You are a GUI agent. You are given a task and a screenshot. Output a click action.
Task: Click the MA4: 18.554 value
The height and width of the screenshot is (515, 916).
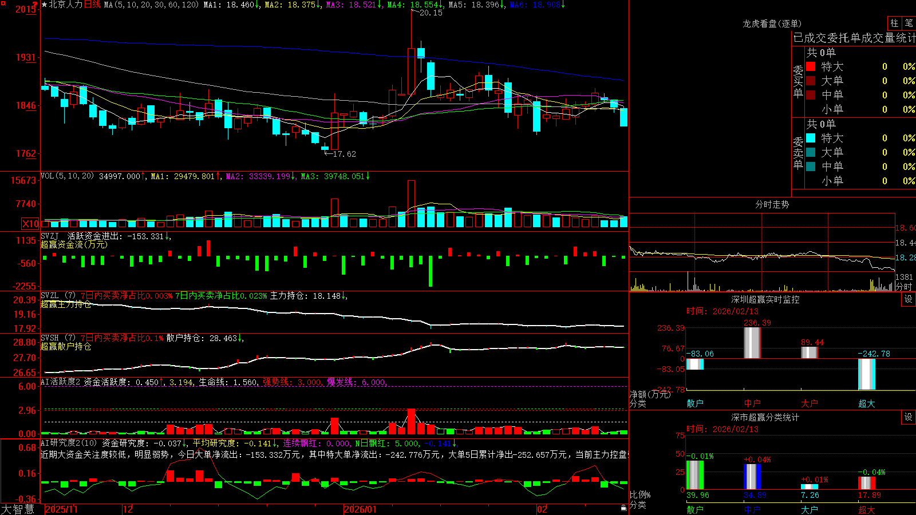(413, 5)
